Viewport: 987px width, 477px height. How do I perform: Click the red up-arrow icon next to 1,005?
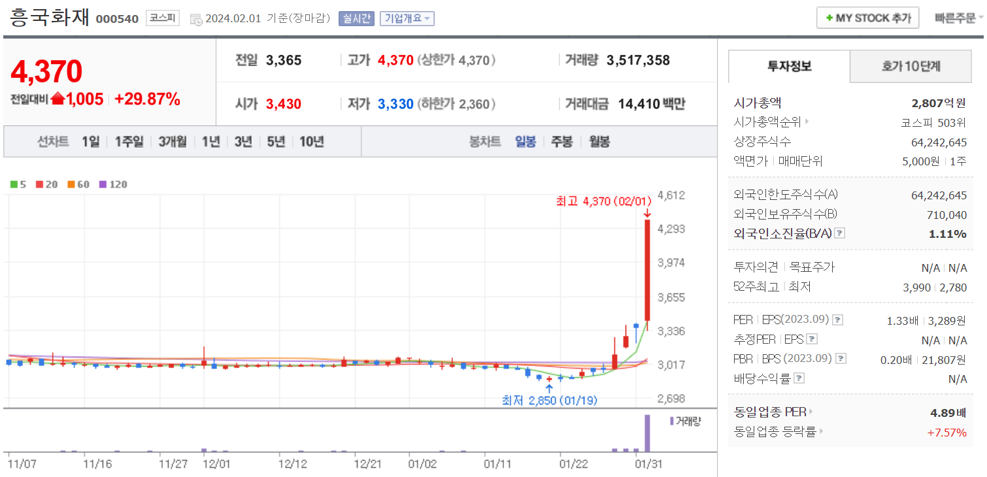[x=58, y=99]
